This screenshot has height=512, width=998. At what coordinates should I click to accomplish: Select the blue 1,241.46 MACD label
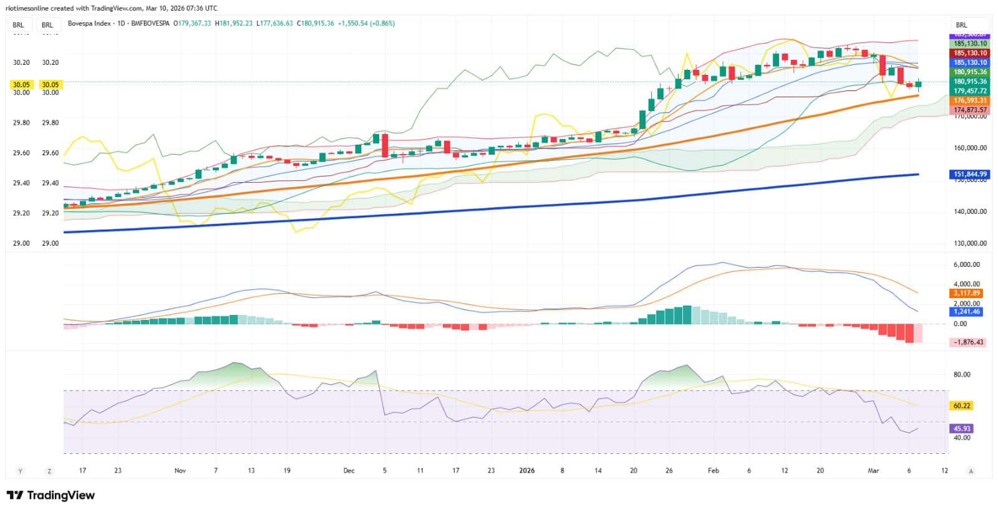coord(967,311)
